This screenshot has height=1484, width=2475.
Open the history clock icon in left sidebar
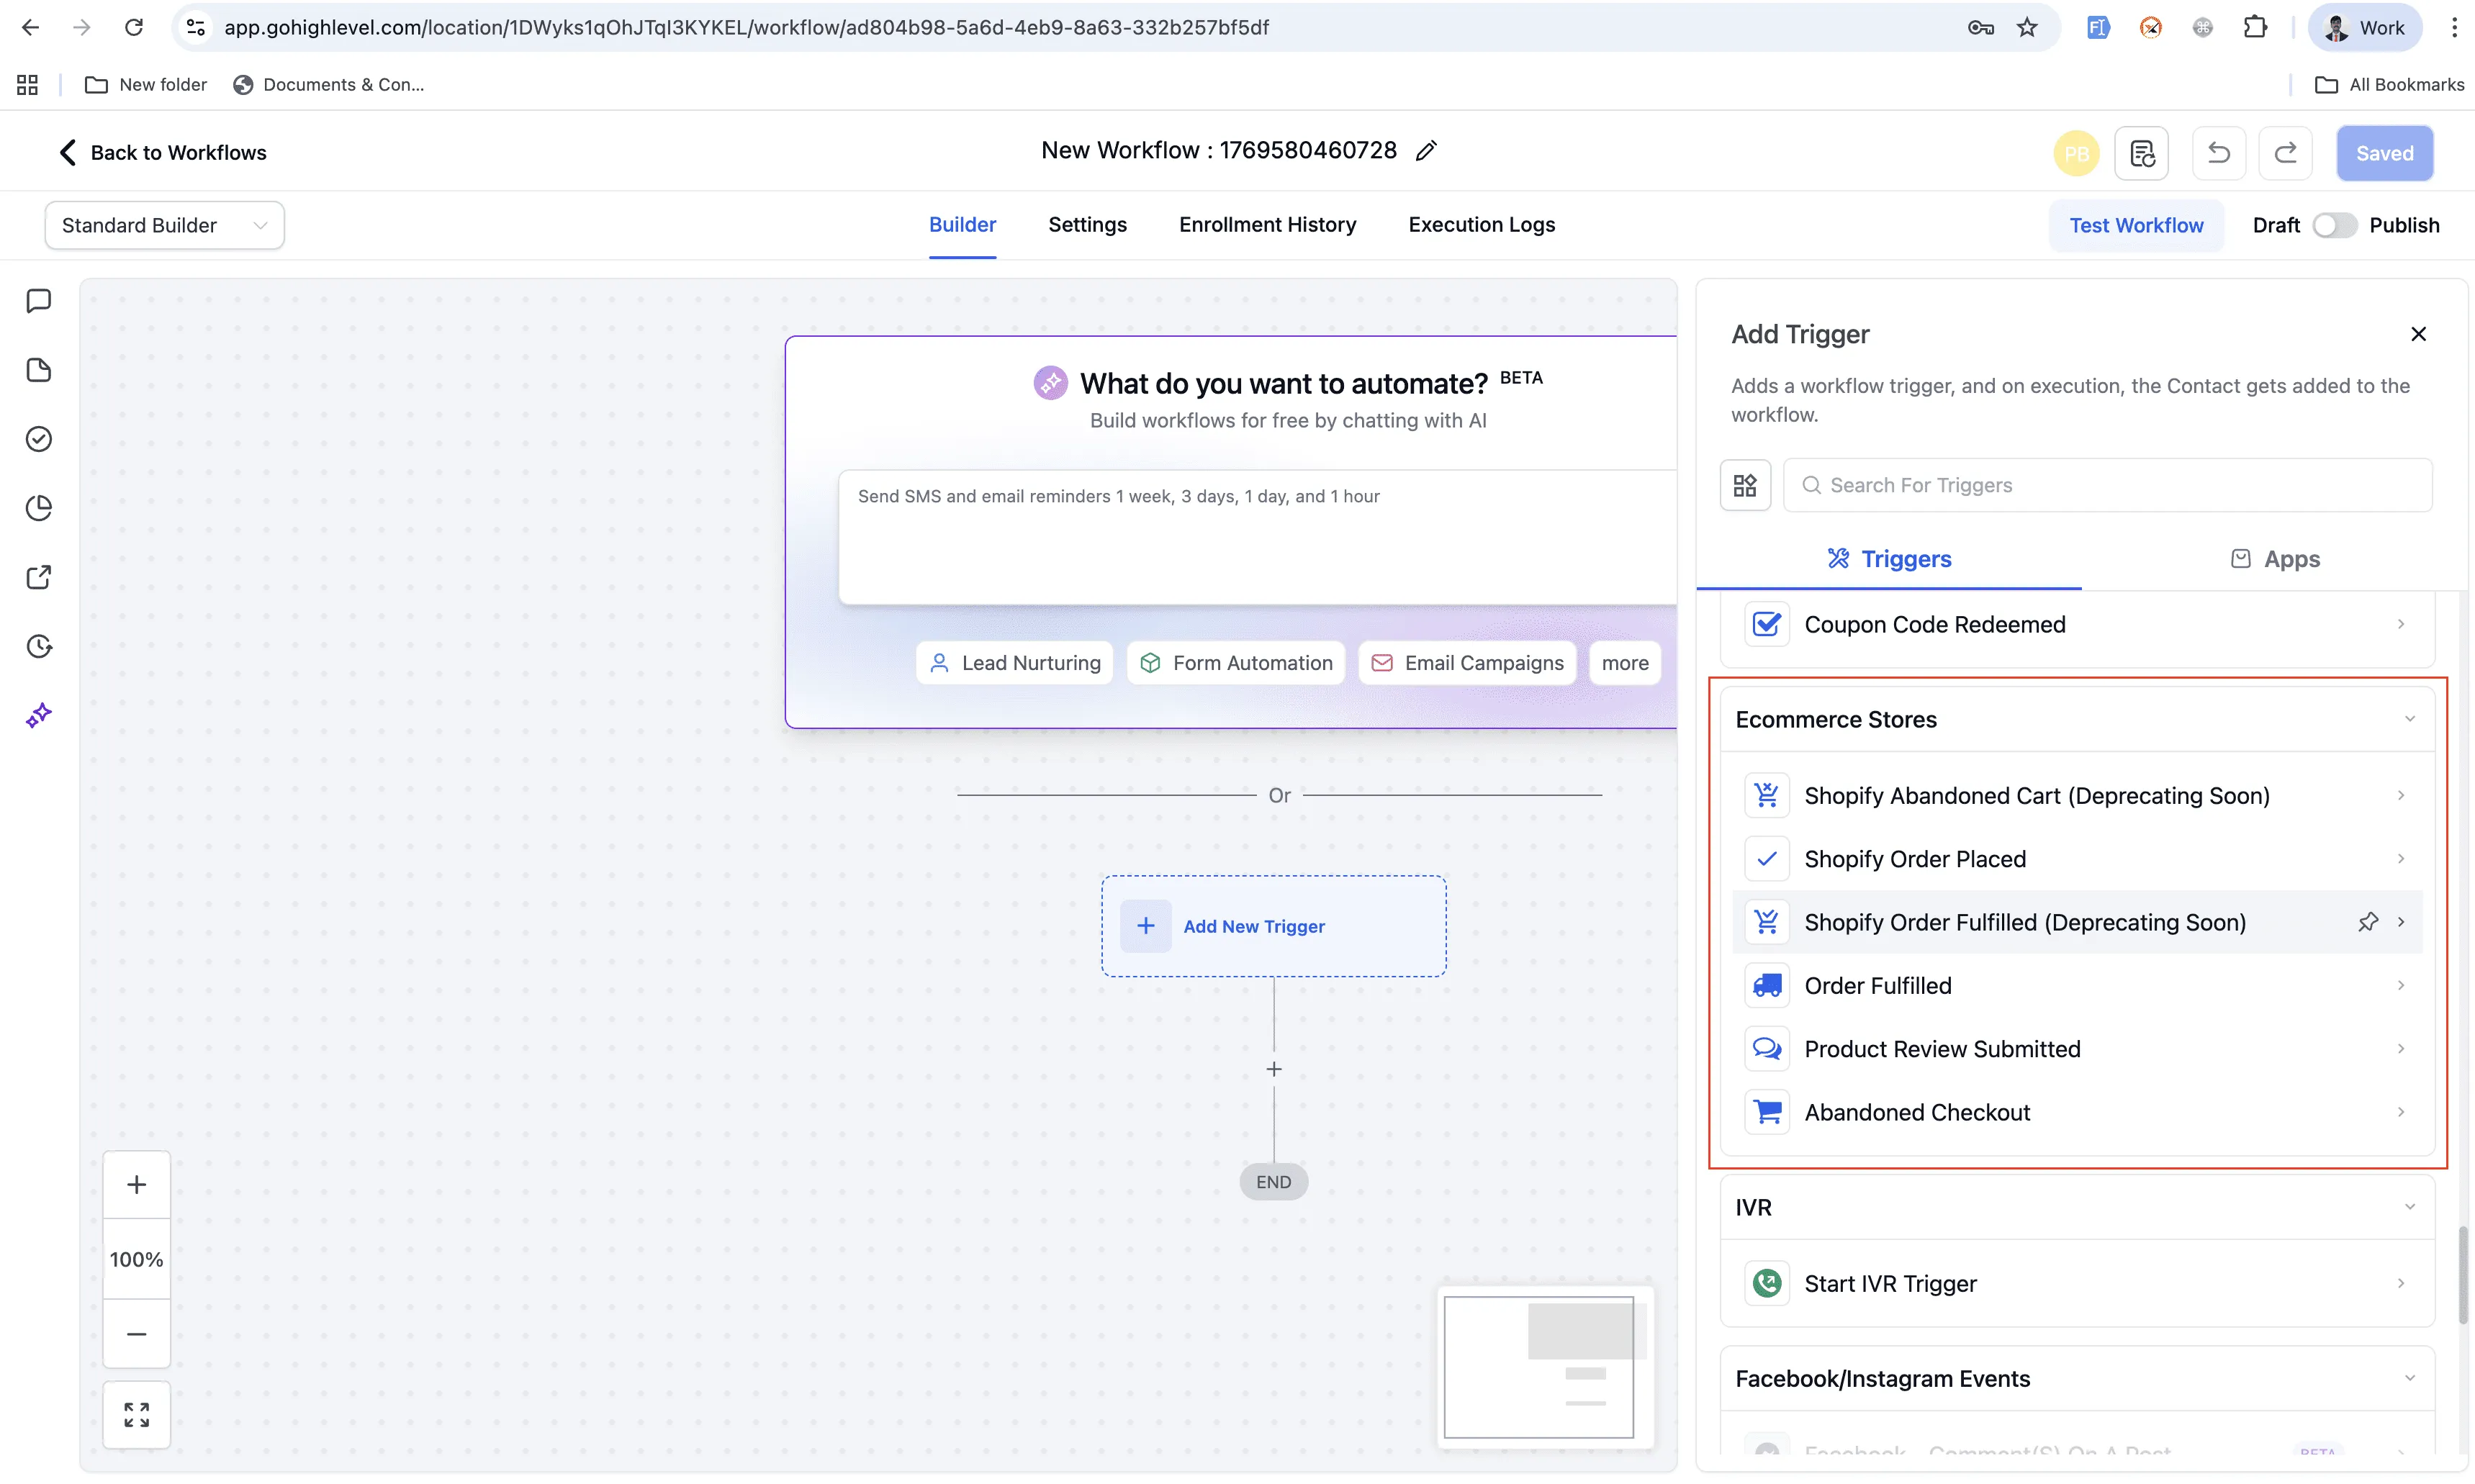coord(38,646)
